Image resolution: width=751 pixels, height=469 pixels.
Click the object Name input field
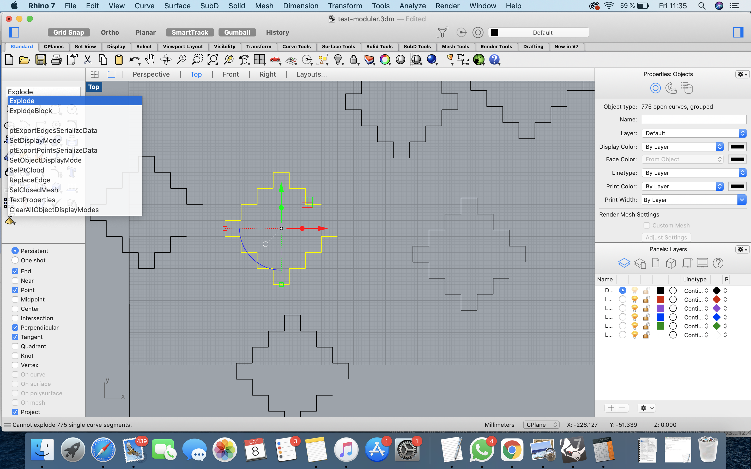click(x=694, y=119)
